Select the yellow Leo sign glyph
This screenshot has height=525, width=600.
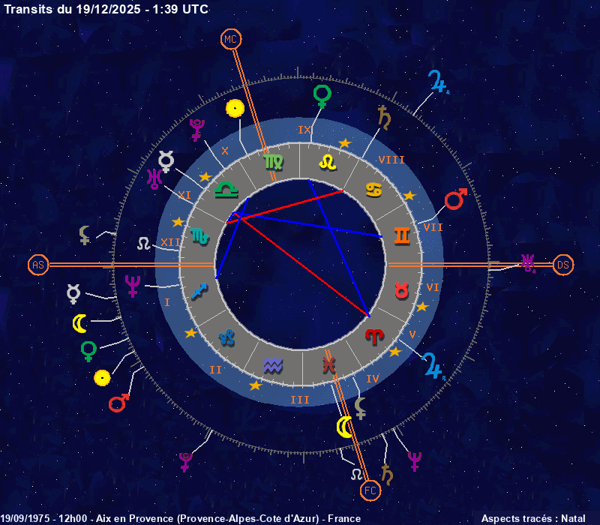tap(327, 162)
